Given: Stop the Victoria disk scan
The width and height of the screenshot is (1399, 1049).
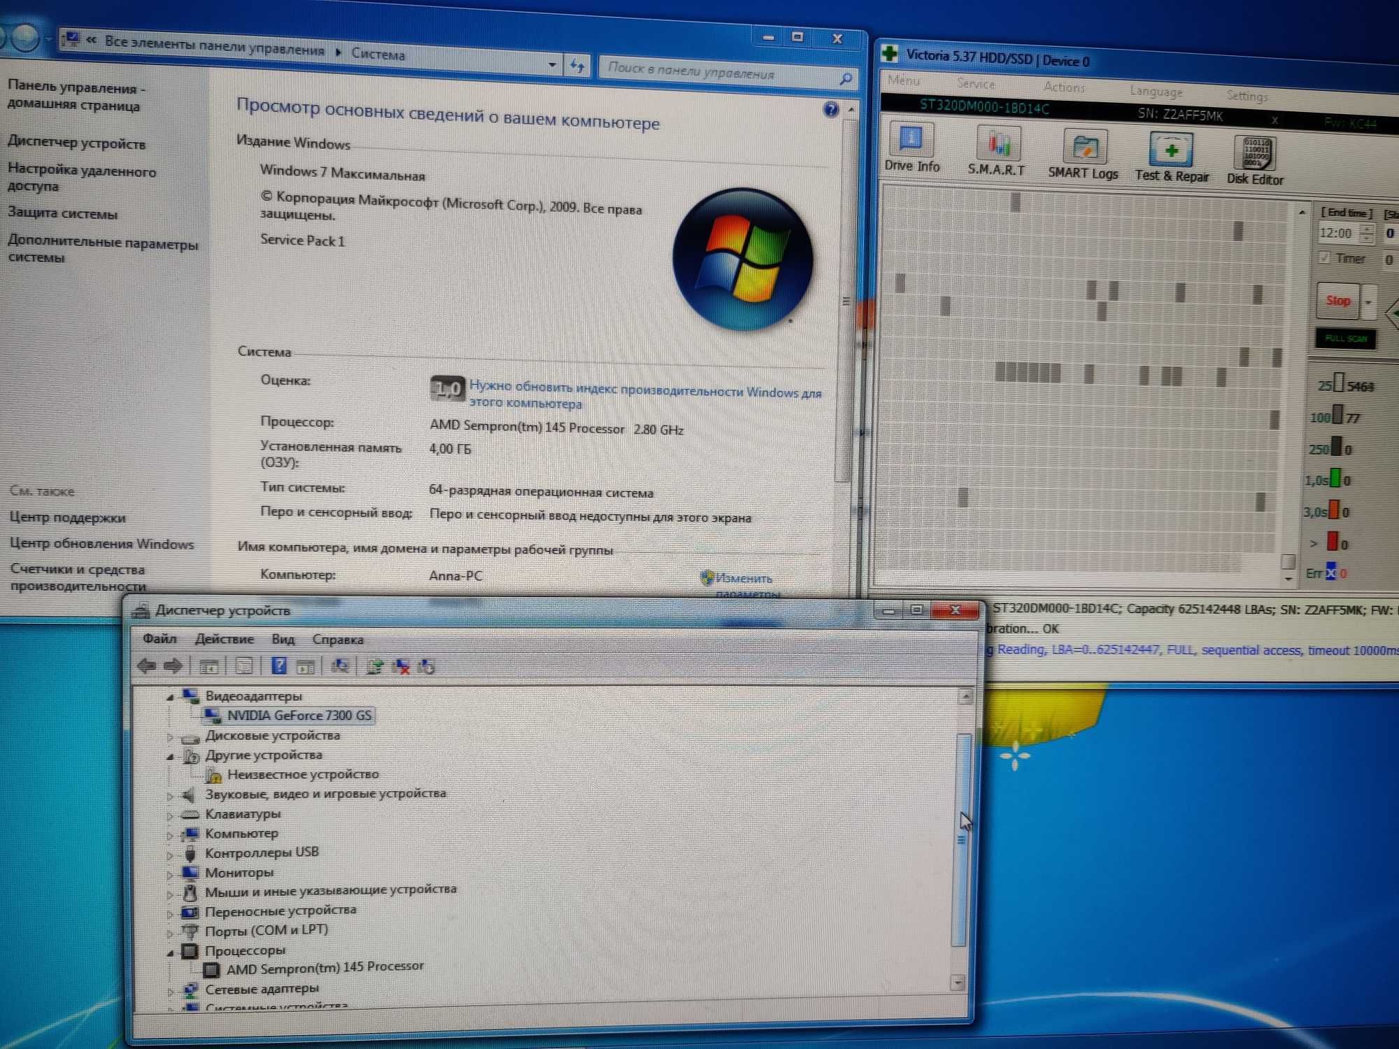Looking at the screenshot, I should click(1338, 301).
